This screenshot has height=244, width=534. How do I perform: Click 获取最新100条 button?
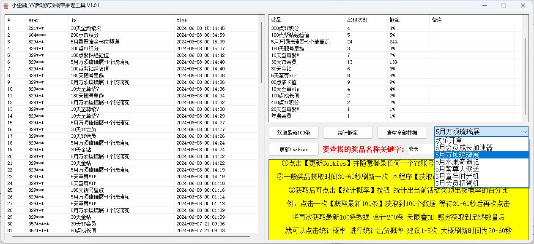(293, 132)
